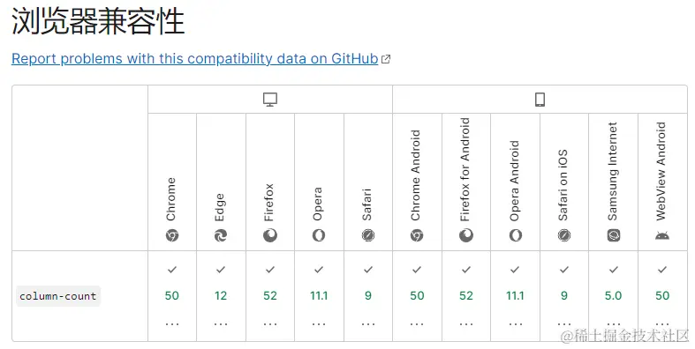Viewport: 695px width, 349px height.
Task: Click the Samsung Internet icon
Action: pyautogui.click(x=614, y=235)
